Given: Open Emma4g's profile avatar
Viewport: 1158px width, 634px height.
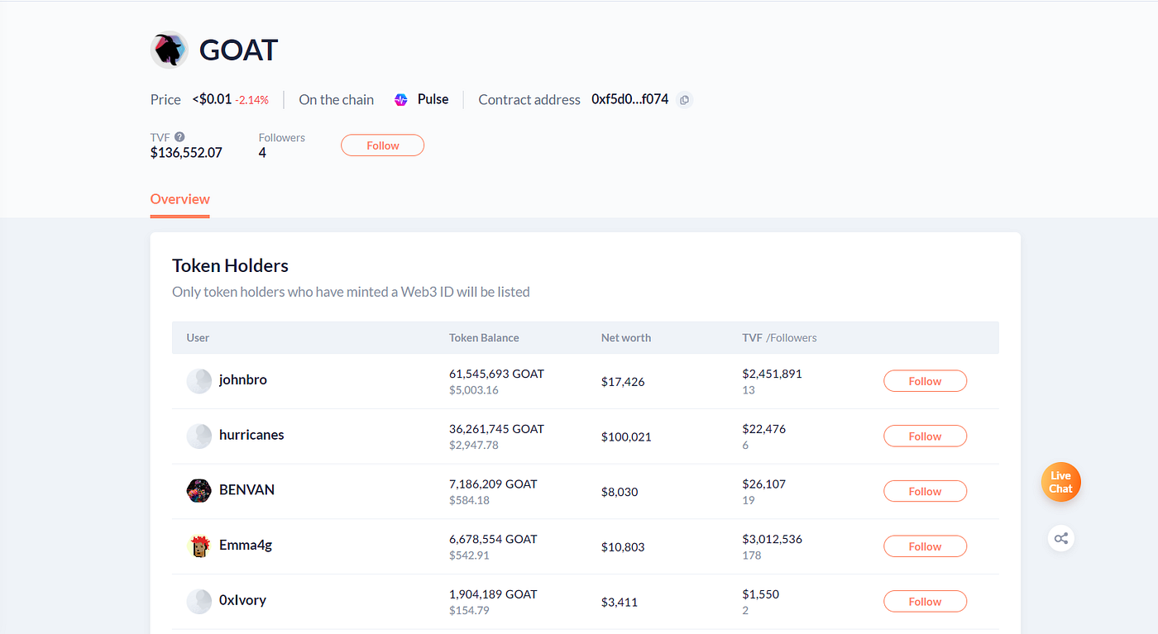Looking at the screenshot, I should click(199, 546).
